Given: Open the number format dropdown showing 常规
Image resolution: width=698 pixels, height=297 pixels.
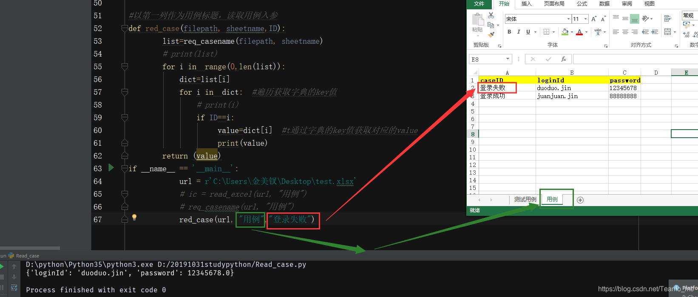Looking at the screenshot, I should [x=689, y=15].
